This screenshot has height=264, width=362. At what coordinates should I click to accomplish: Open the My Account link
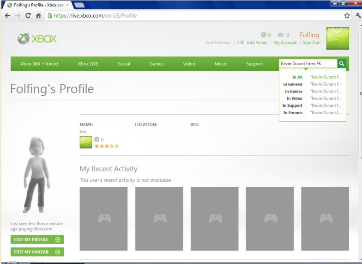click(x=285, y=43)
